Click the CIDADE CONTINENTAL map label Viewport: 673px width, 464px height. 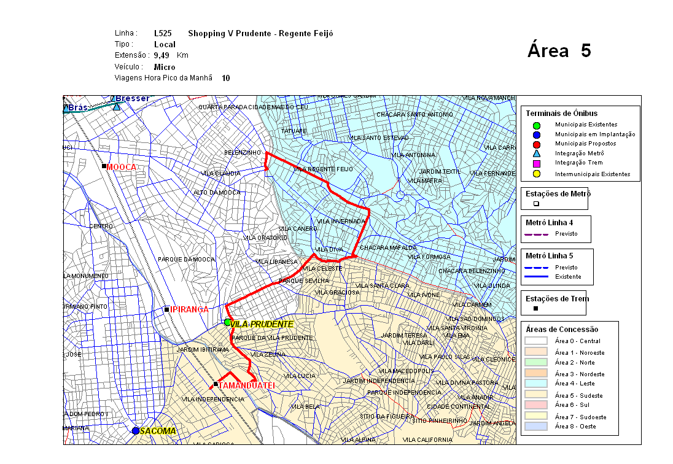(459, 406)
